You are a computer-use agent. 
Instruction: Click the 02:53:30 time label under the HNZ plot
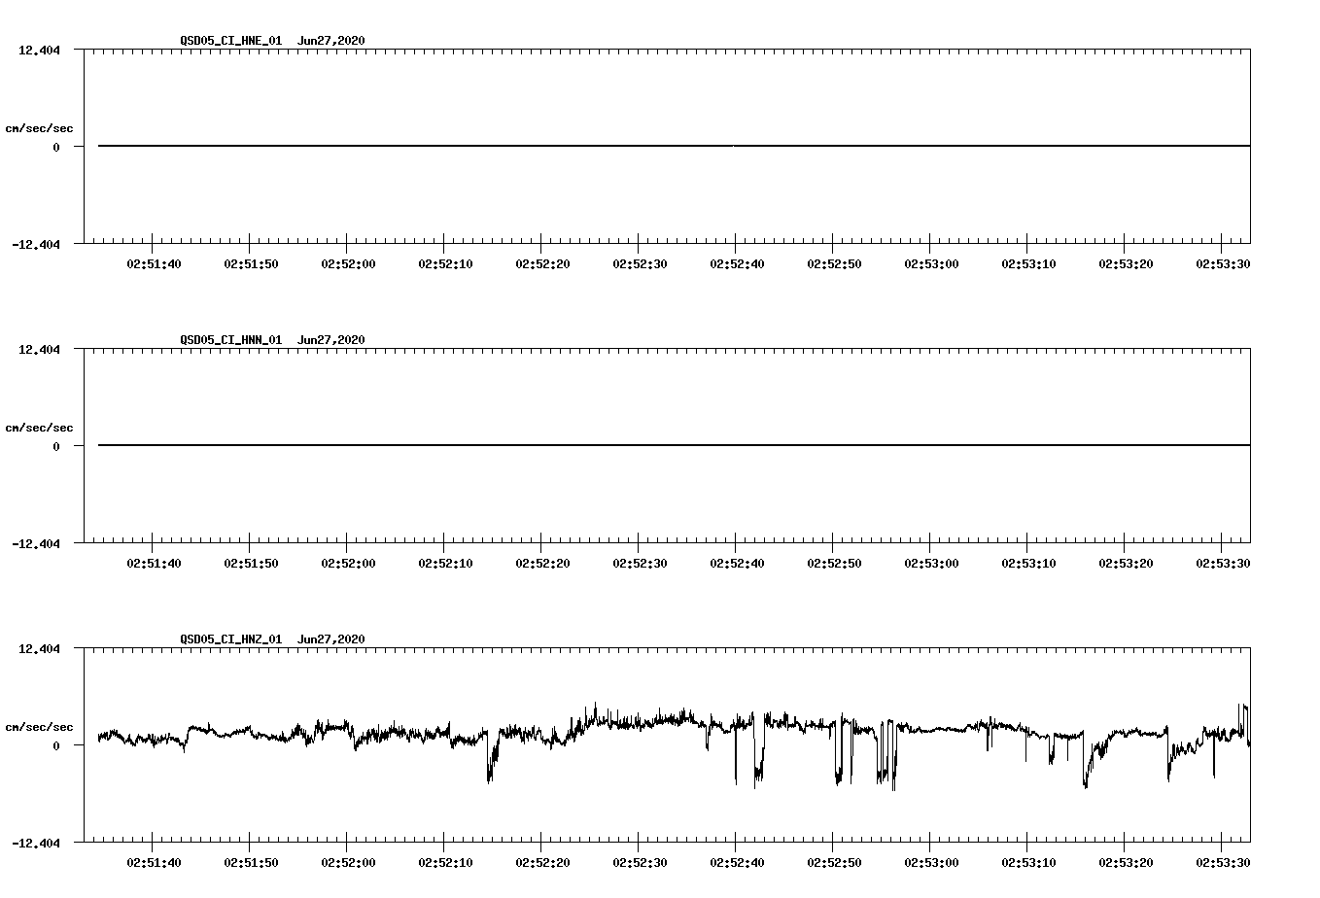coord(1223,863)
